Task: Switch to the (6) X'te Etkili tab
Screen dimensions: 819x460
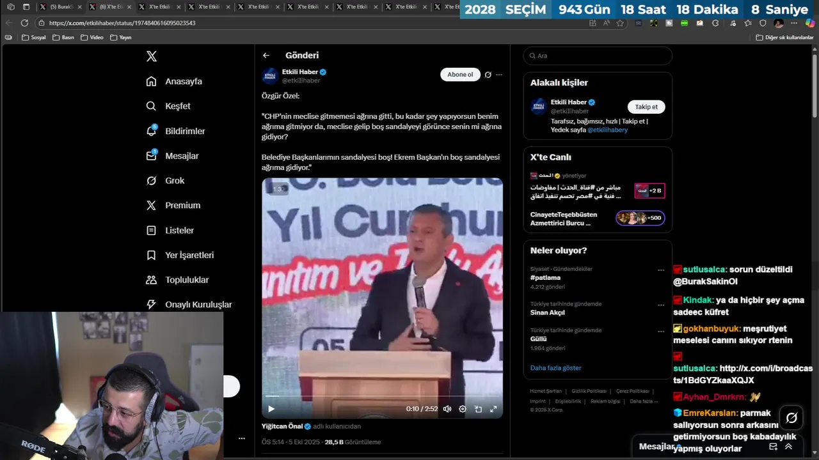Action: coord(110,7)
